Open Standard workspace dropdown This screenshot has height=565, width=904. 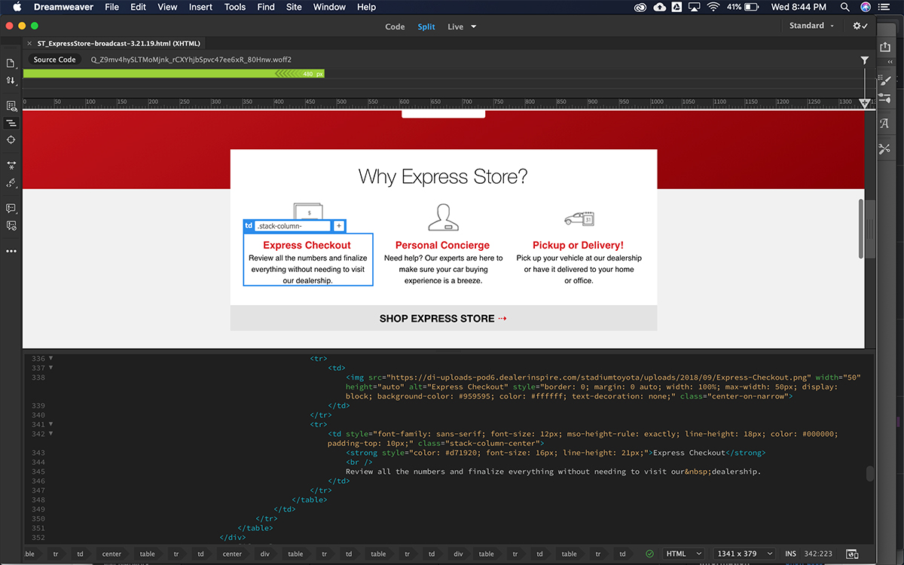coord(811,26)
